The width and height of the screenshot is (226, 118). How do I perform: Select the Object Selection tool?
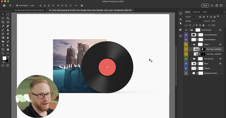(8, 18)
